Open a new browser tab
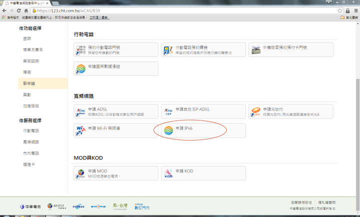Screen dimensions: 360x217 tap(55, 3)
